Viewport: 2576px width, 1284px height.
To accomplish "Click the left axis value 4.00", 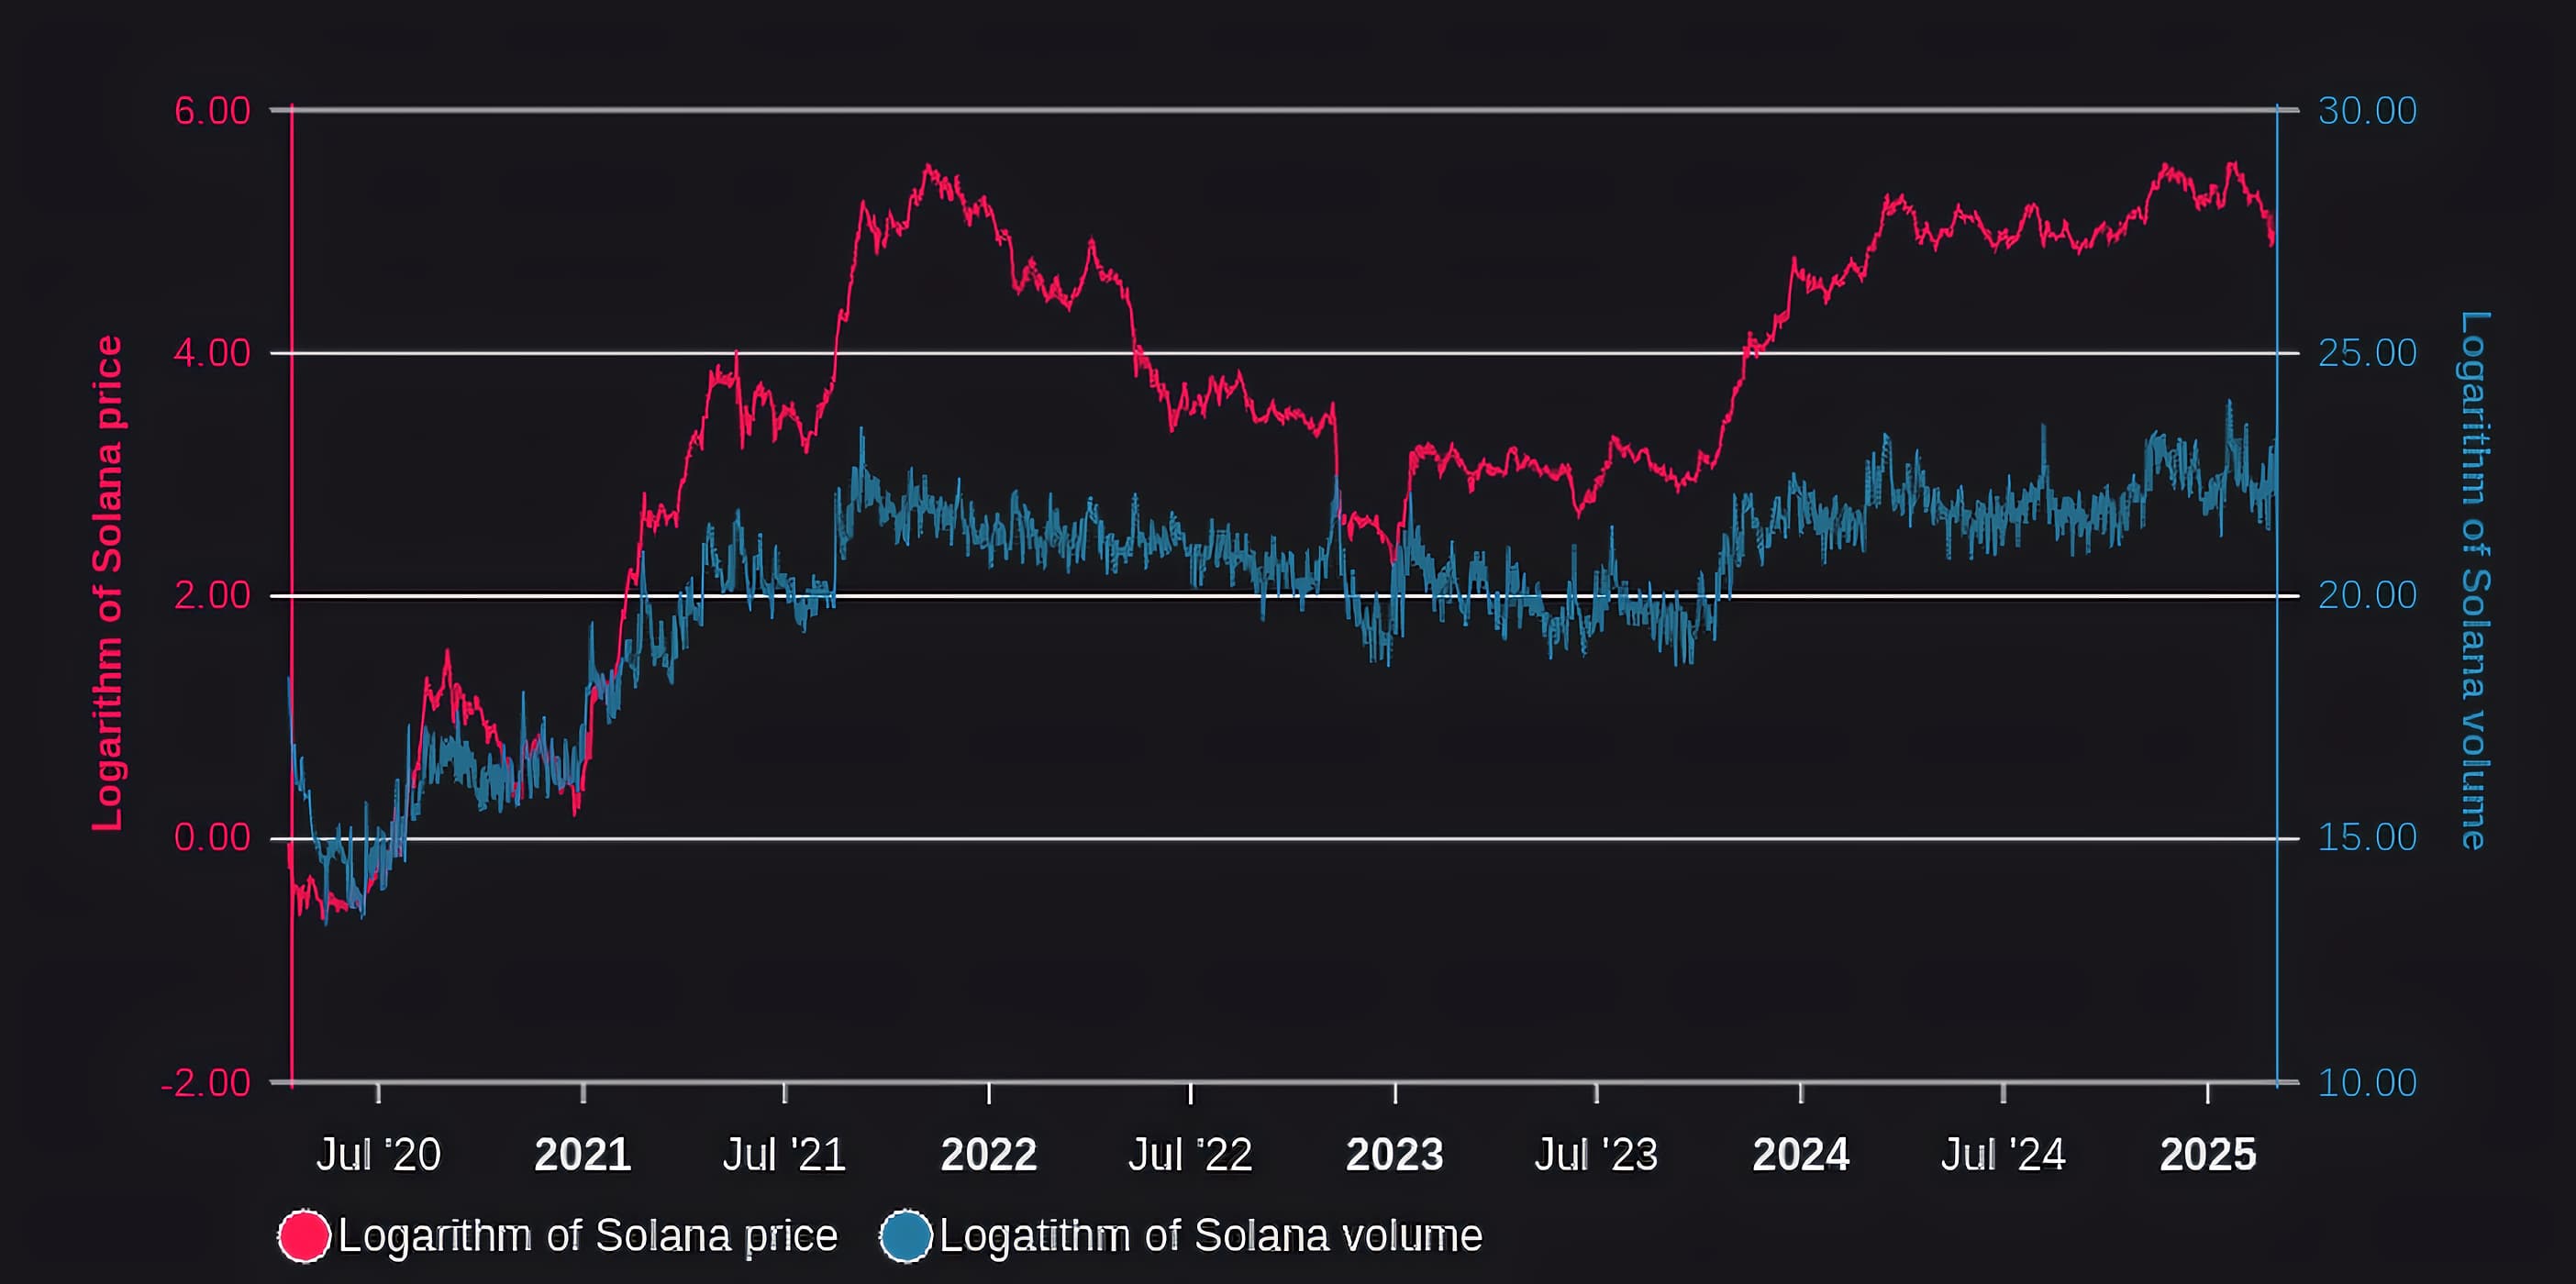I will (212, 353).
